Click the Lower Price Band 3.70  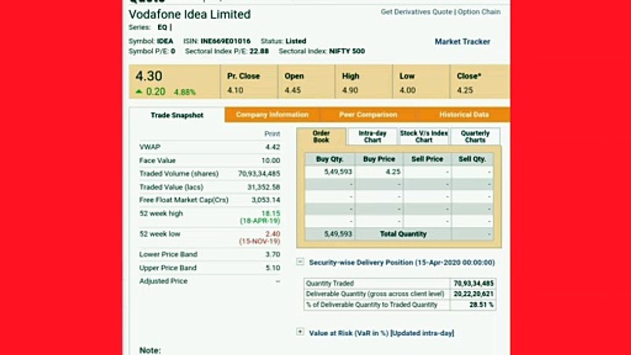(x=273, y=254)
